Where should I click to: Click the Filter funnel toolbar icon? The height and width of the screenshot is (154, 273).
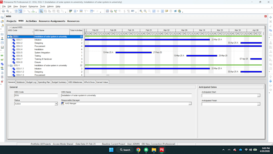click(x=85, y=11)
